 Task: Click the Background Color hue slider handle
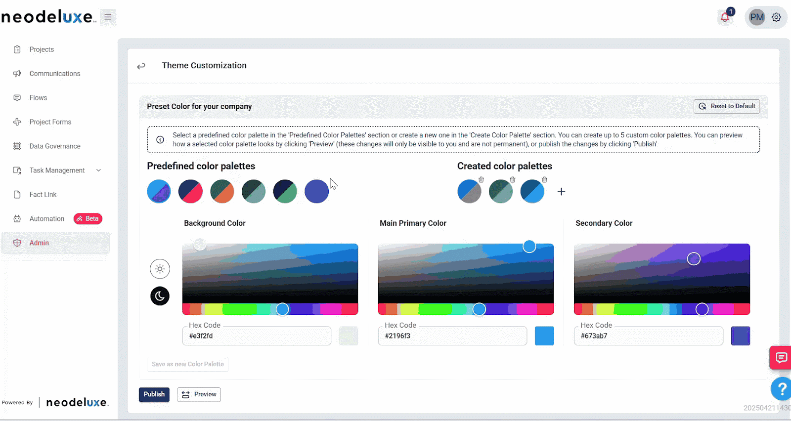pyautogui.click(x=282, y=309)
